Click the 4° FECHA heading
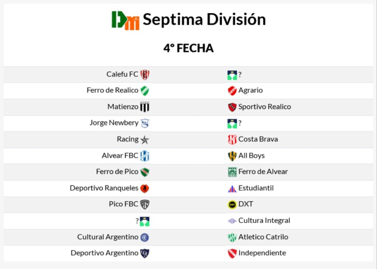Screen dimensions: 377x269 coord(188,48)
